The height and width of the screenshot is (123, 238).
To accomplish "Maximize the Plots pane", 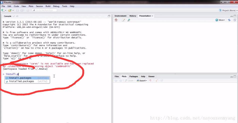I will tap(235, 77).
